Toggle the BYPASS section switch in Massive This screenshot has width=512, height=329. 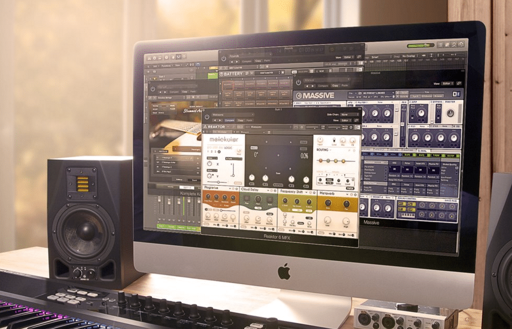[x=431, y=102]
